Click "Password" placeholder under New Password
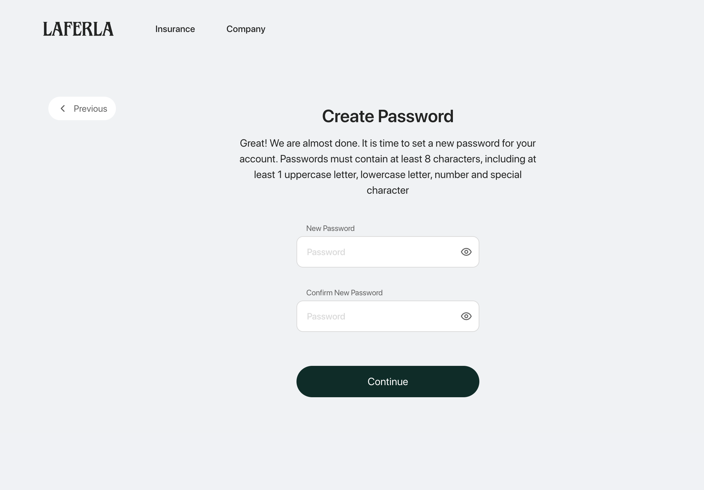The height and width of the screenshot is (490, 704). 326,252
